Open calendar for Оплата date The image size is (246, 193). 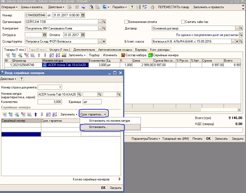tap(83, 35)
